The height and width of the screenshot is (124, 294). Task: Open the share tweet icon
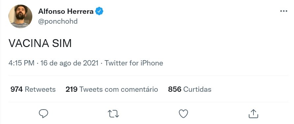tap(253, 114)
